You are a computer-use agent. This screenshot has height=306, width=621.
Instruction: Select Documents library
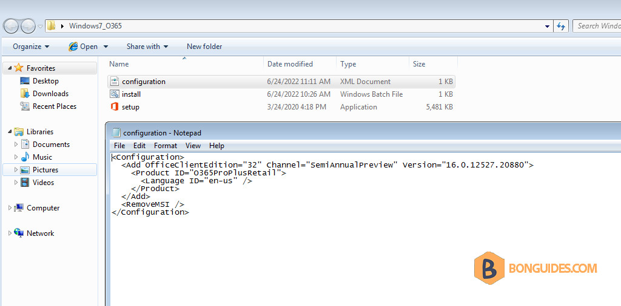tap(51, 145)
